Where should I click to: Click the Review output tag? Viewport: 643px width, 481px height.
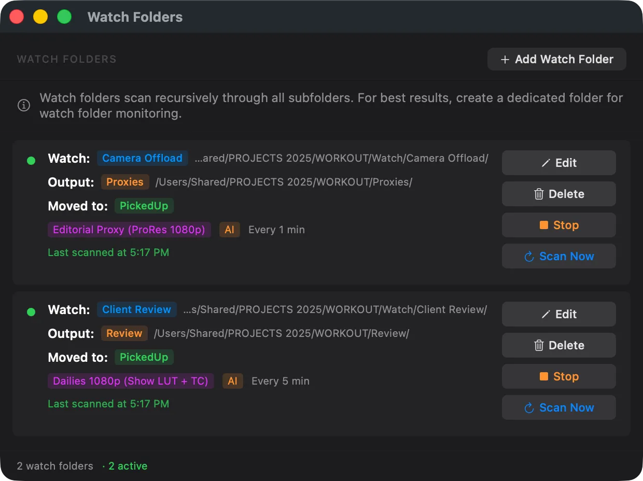[124, 333]
